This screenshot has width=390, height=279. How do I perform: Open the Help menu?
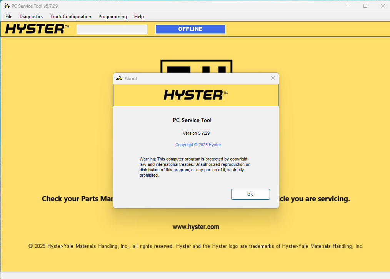click(x=139, y=17)
